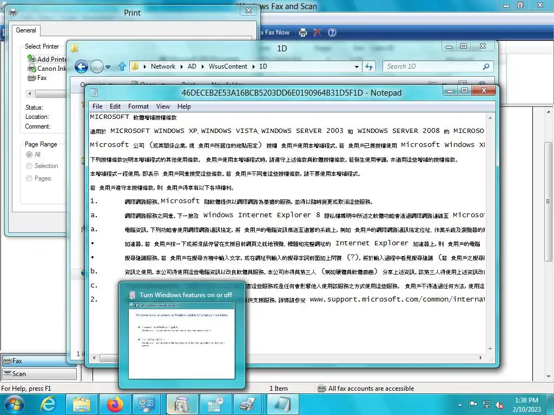Click Notepad title bar icon
The height and width of the screenshot is (415, 554).
point(94,92)
